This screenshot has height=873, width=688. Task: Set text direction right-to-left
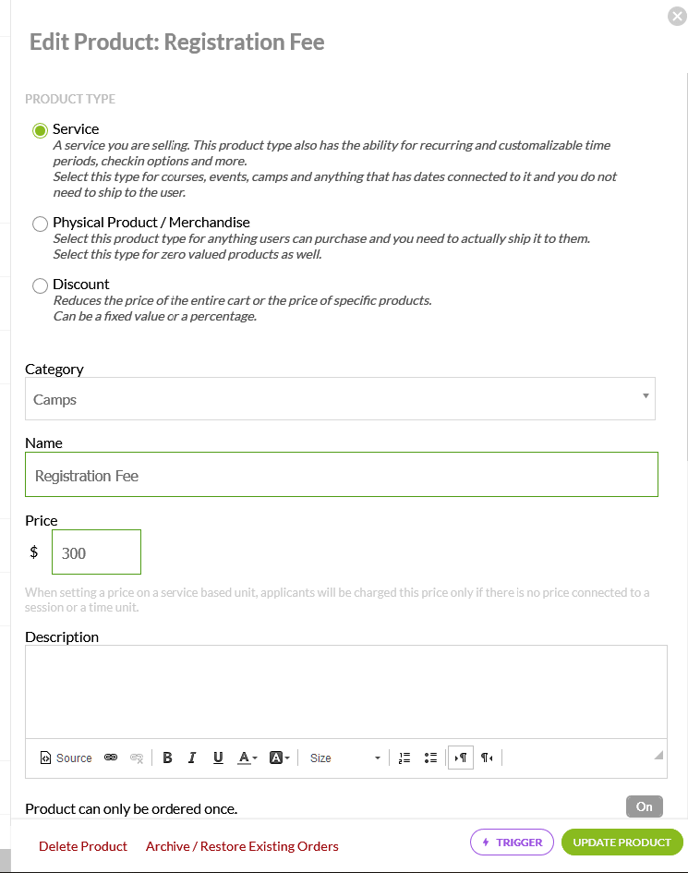pyautogui.click(x=487, y=758)
